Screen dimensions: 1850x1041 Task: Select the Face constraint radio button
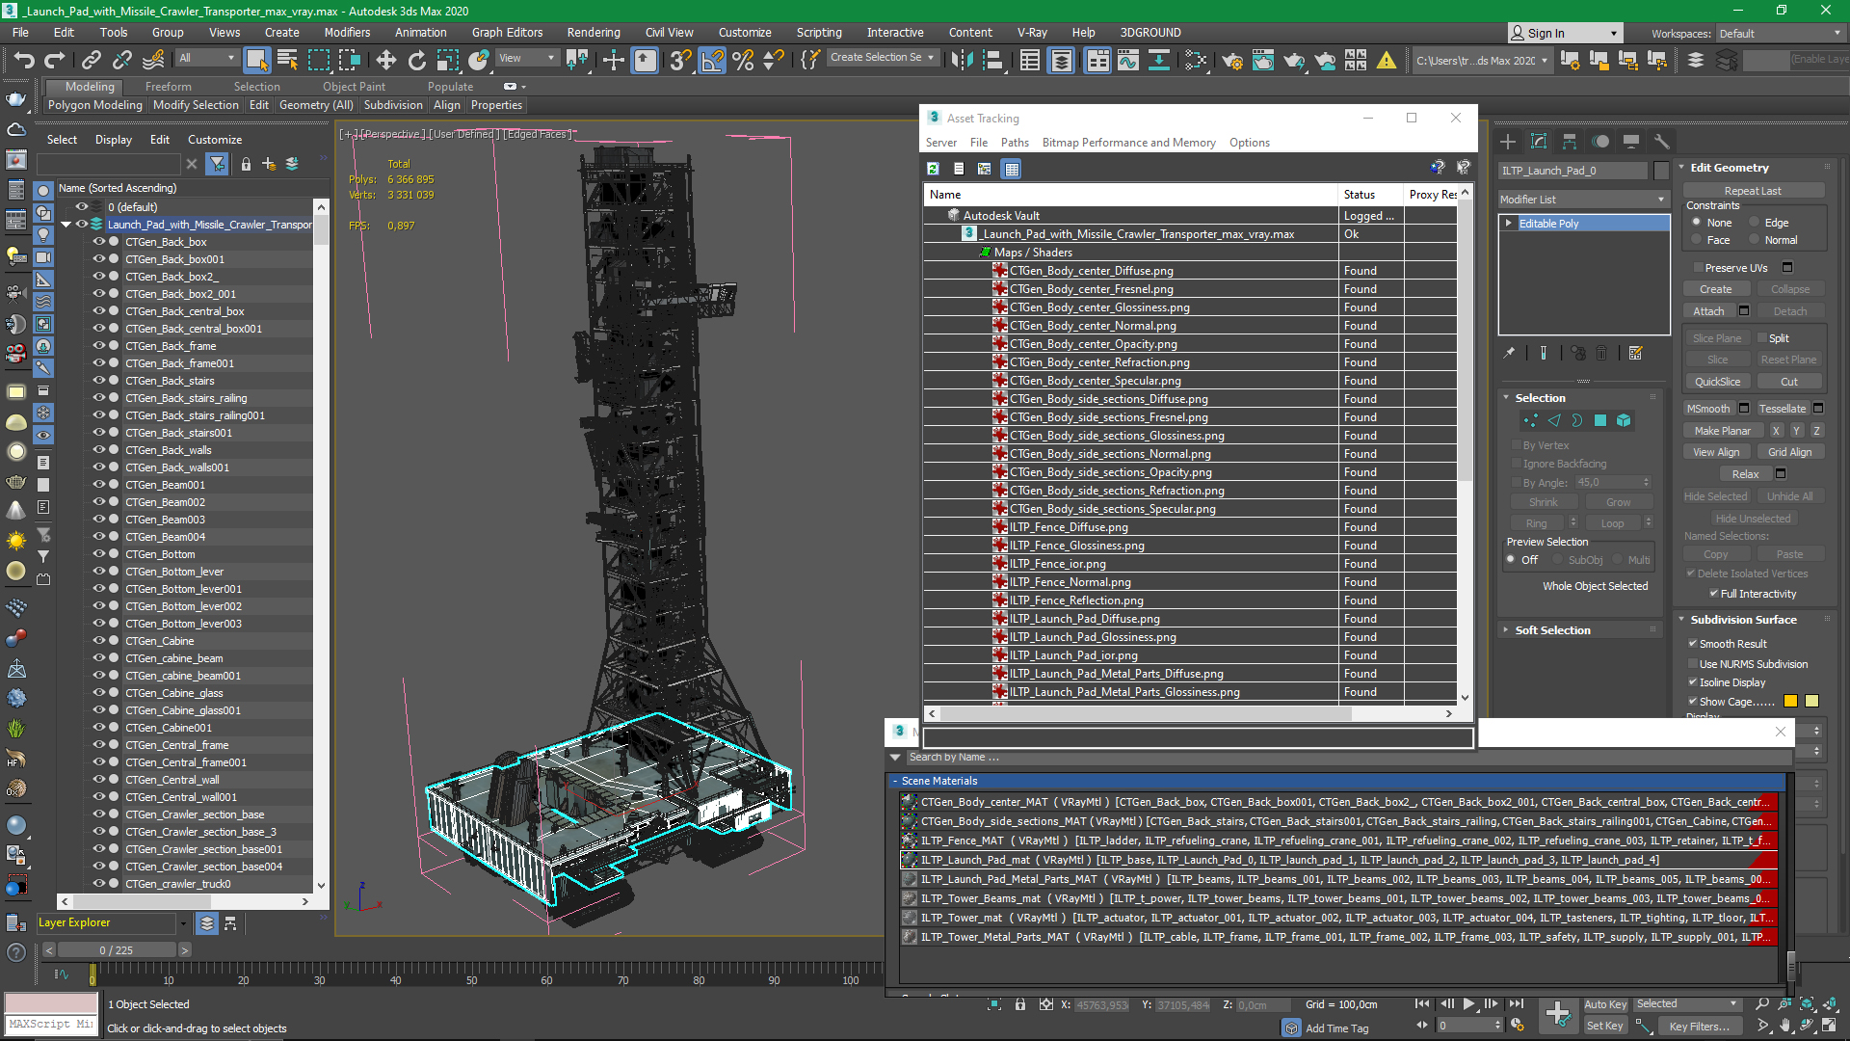[1697, 240]
